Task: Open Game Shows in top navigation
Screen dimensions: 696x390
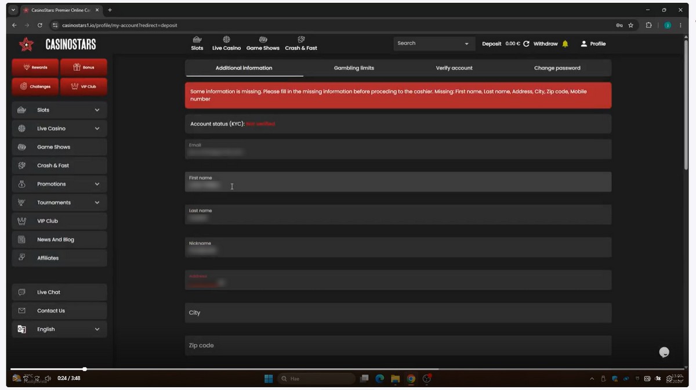Action: 263,44
